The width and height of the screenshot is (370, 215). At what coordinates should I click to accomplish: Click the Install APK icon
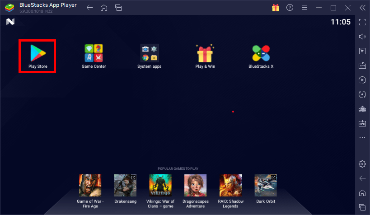[362, 123]
